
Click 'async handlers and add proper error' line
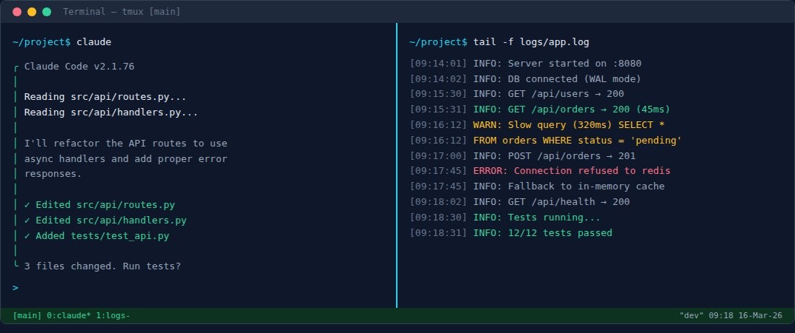click(126, 159)
